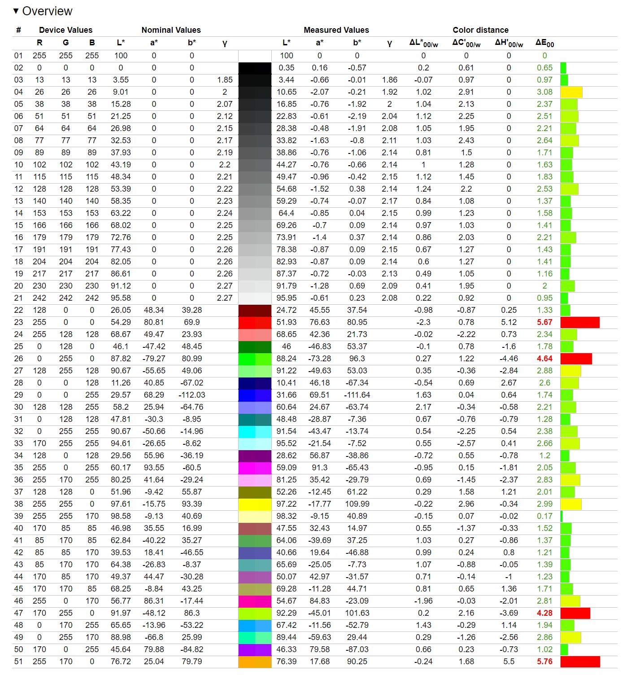Click the ΔE value 3.08

pos(545,92)
